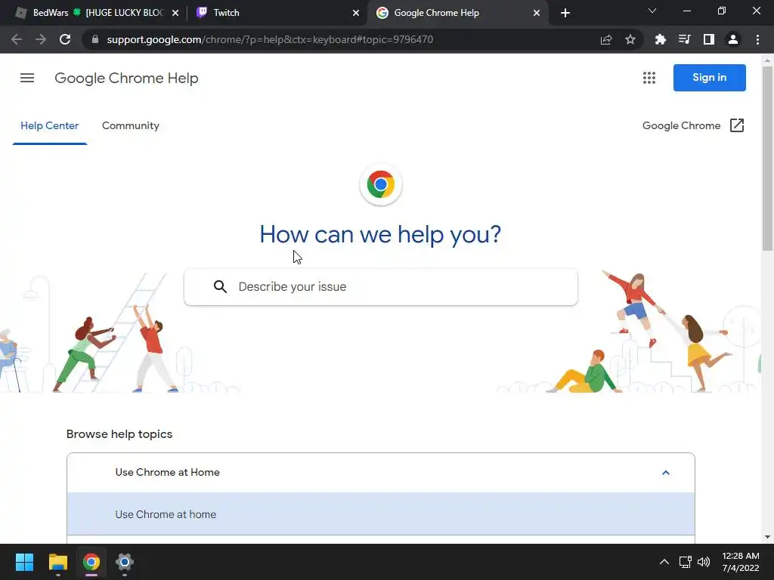
Task: Open the network status tray icon
Action: (x=685, y=562)
